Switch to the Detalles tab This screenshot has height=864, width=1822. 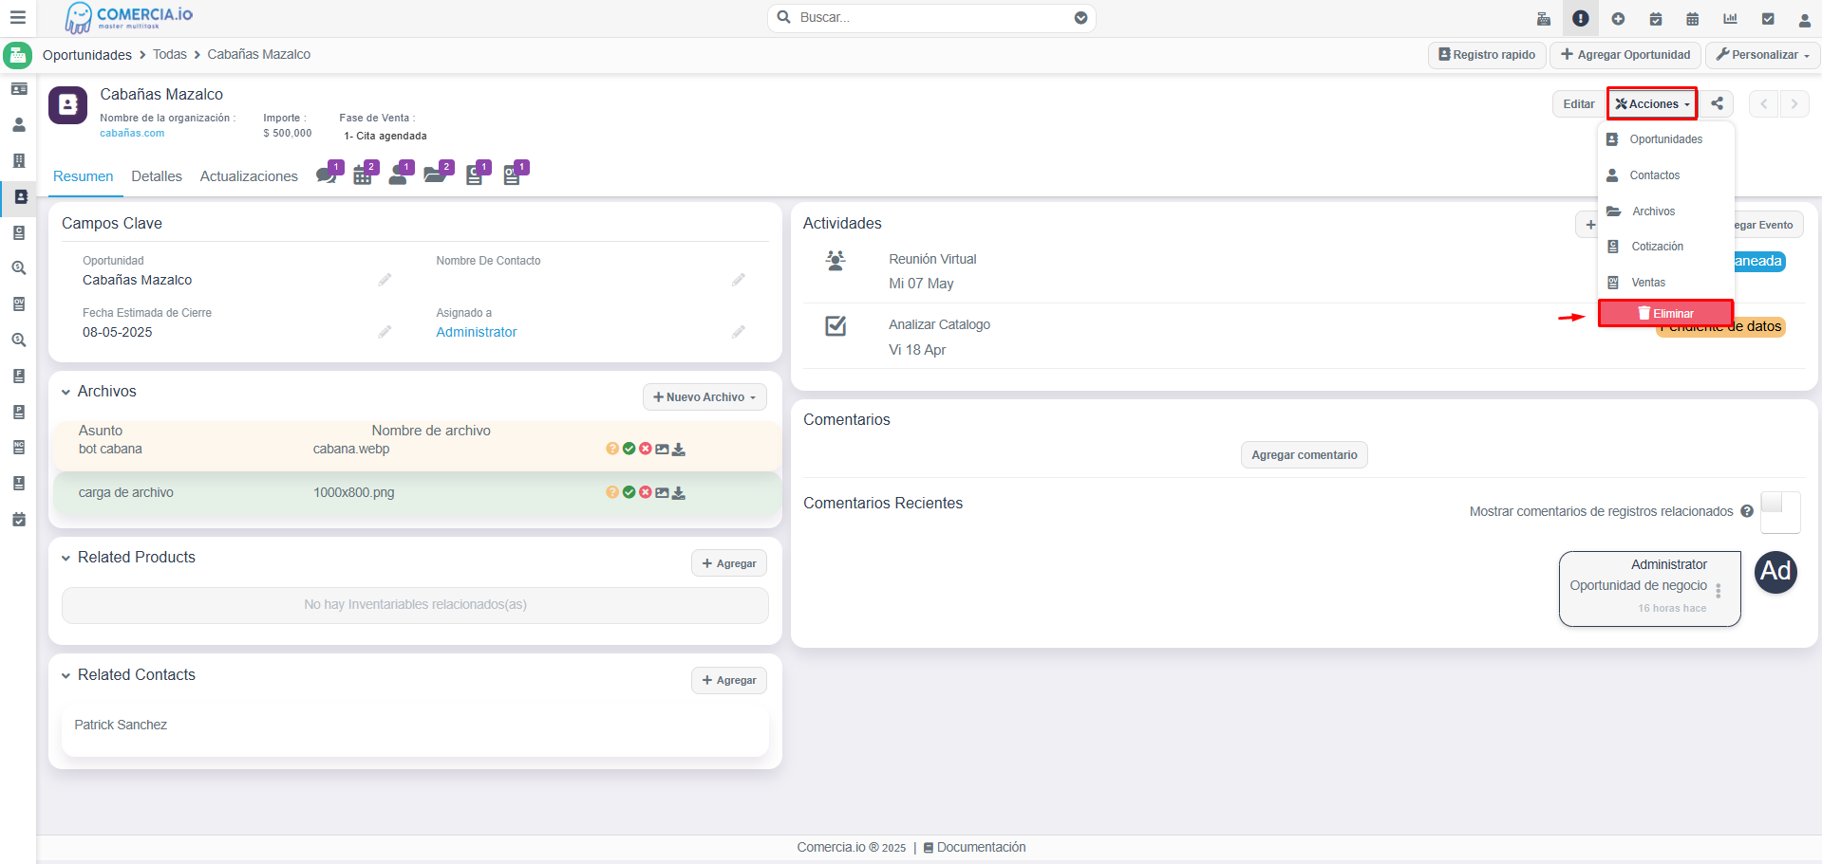coord(157,176)
